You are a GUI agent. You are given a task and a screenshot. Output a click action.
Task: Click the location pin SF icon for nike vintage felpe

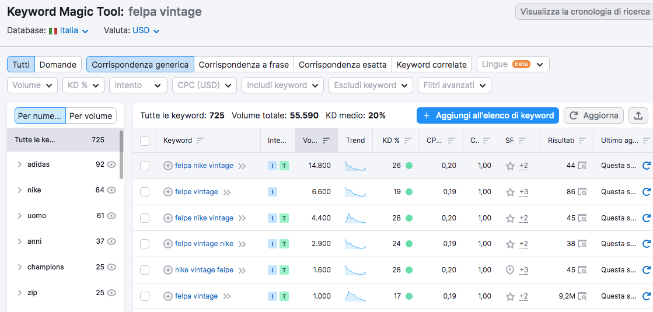(x=510, y=270)
